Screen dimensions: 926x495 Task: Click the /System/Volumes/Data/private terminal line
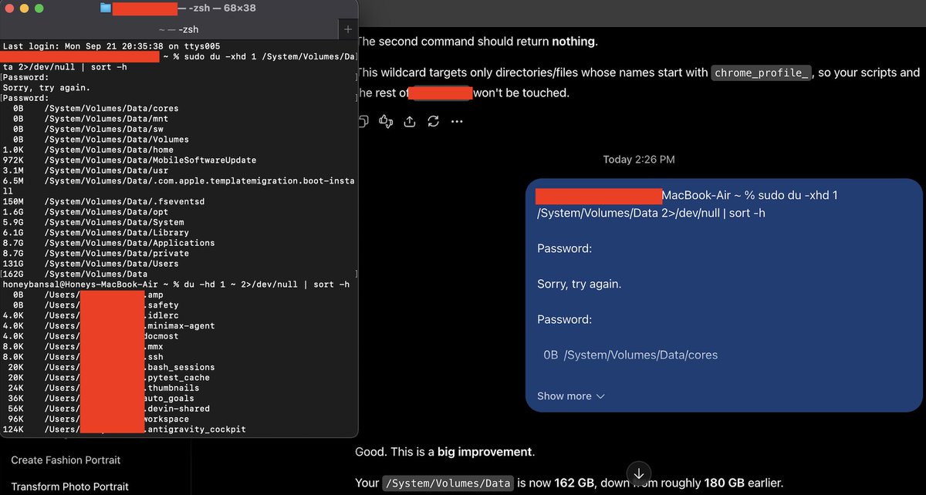(96, 253)
